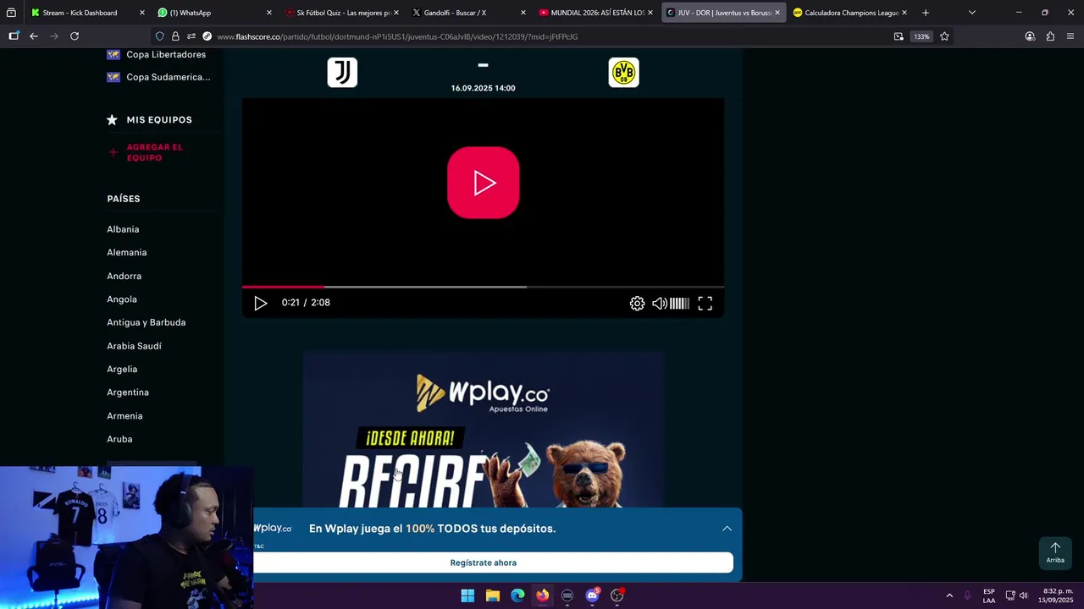This screenshot has width=1084, height=609.
Task: Click the site padlock icon
Action: click(175, 36)
